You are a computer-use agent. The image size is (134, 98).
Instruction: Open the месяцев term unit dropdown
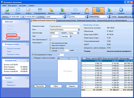[x=71, y=36]
